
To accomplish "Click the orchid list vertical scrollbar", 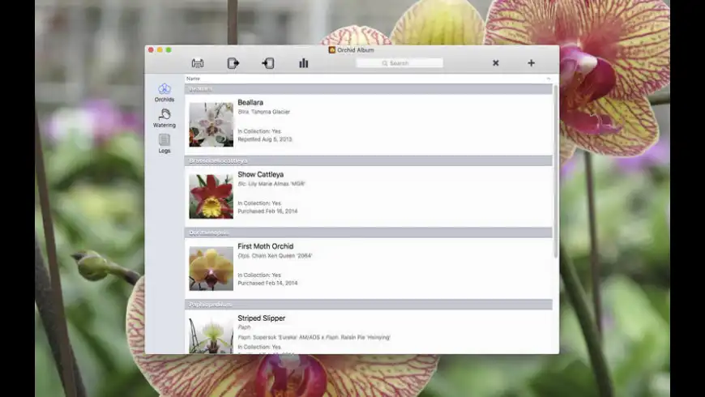I will 556,171.
